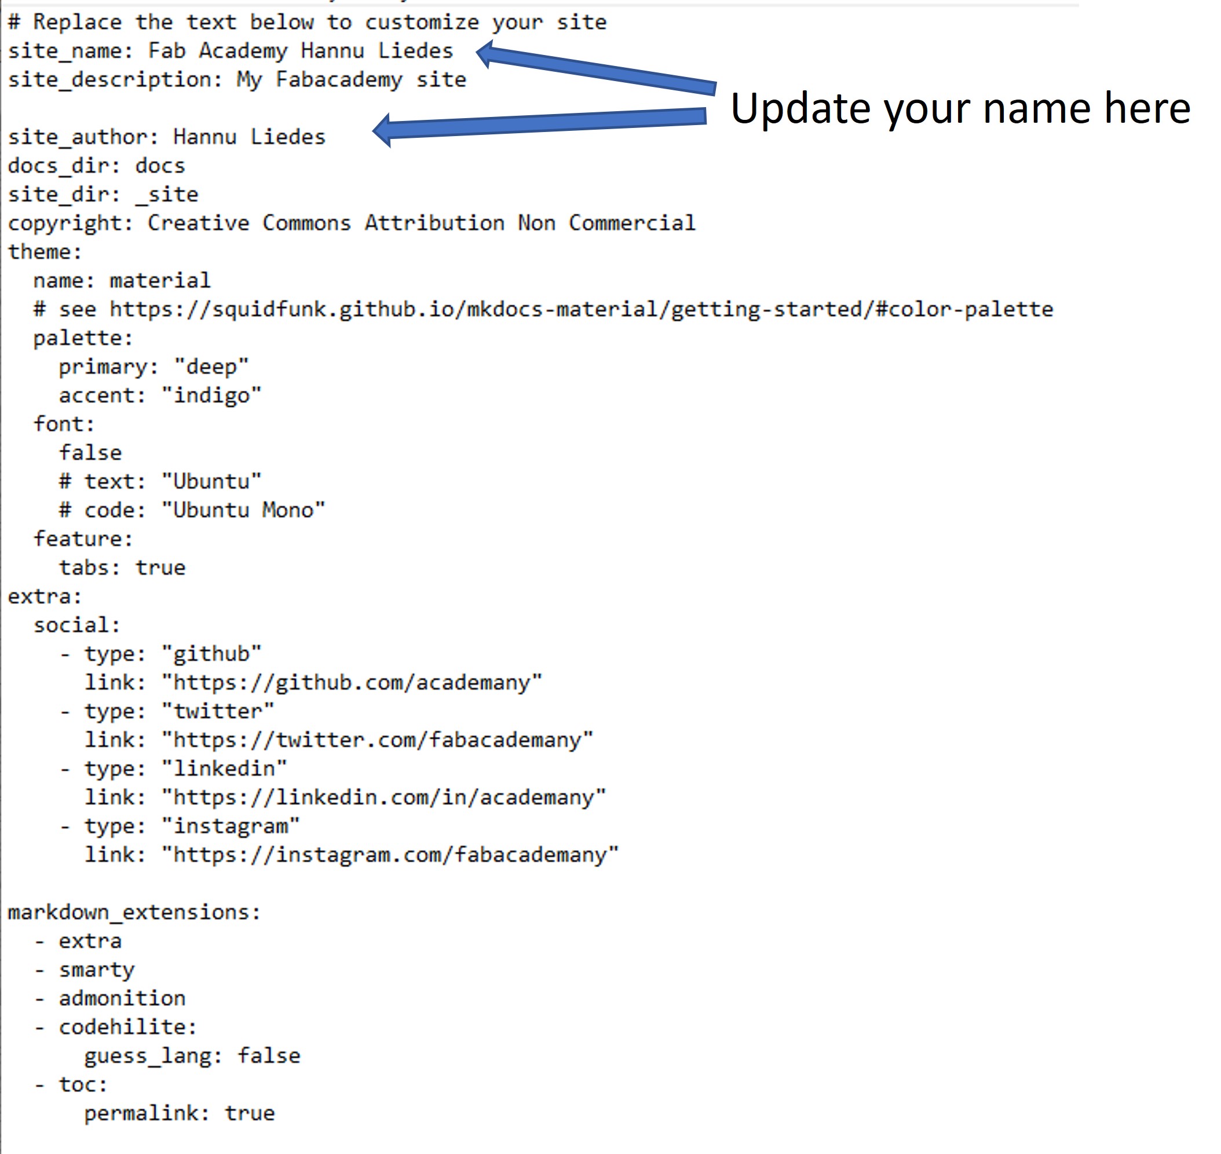Click the line "tabs: true"

pos(122,568)
